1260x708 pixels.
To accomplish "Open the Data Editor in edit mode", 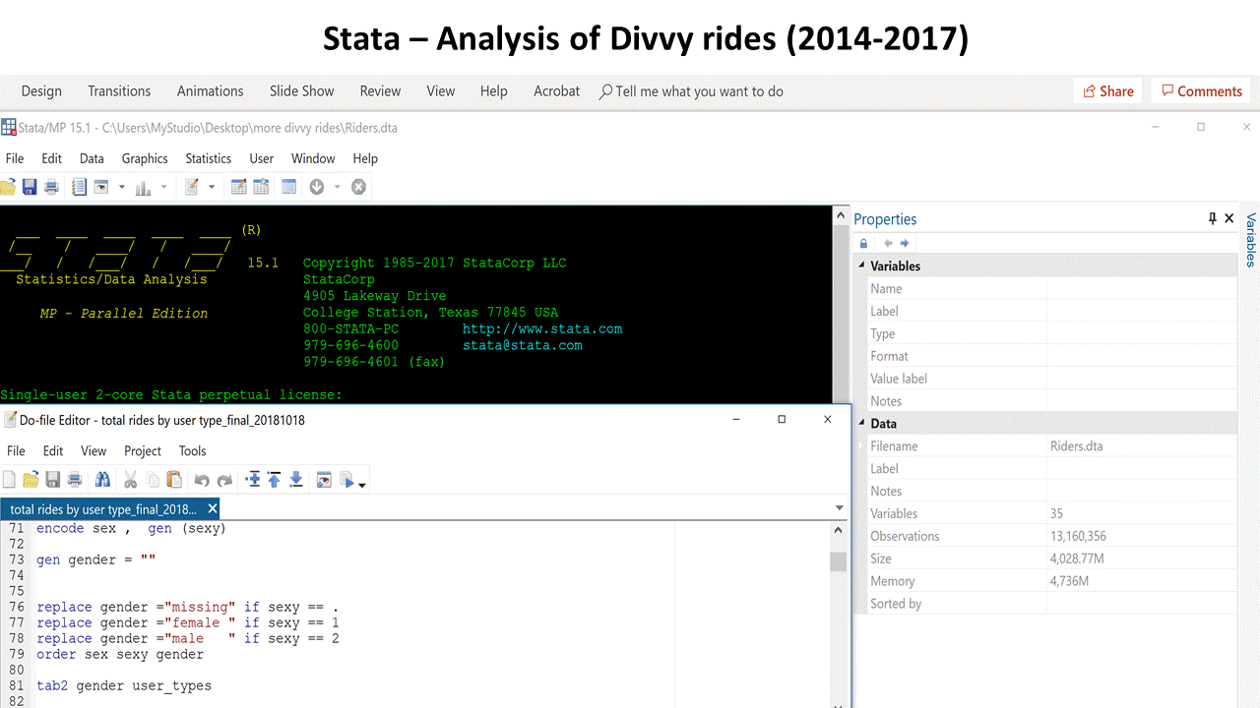I will 238,186.
